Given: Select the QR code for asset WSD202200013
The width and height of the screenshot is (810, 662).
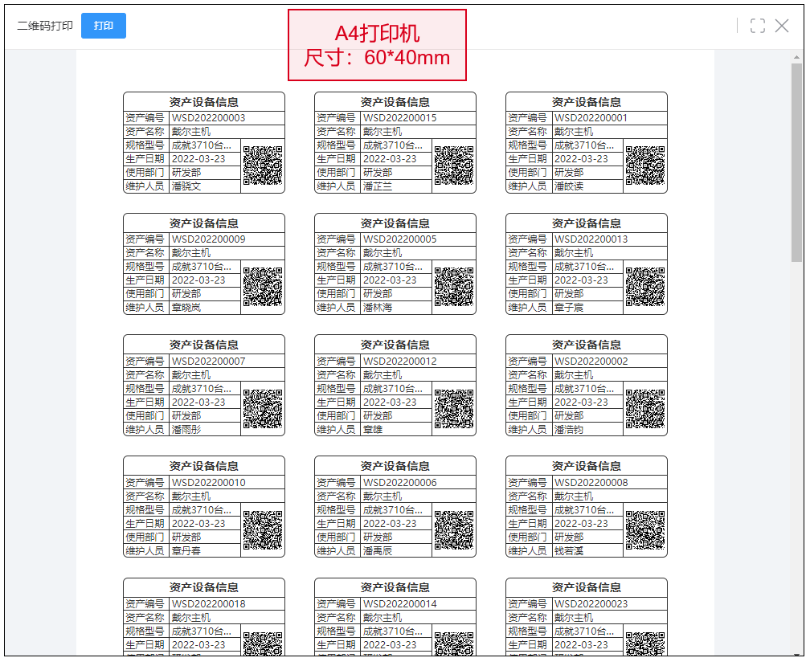Looking at the screenshot, I should coord(645,287).
